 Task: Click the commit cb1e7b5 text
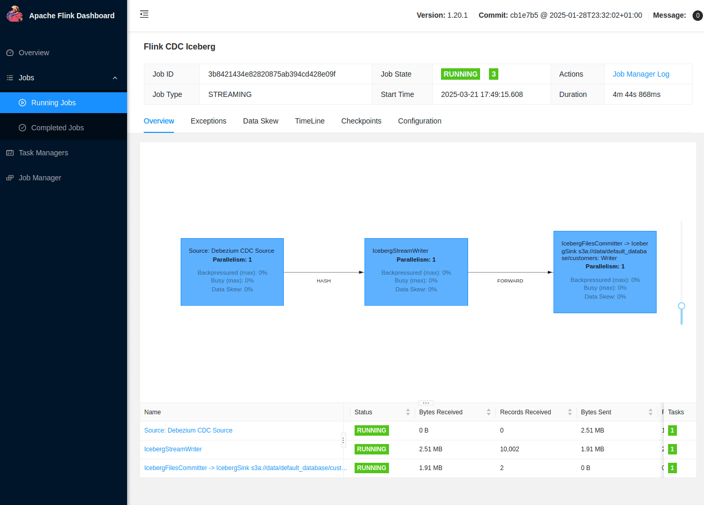point(560,15)
